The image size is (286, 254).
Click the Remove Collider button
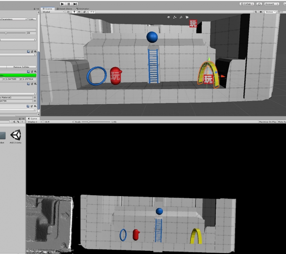21,67
